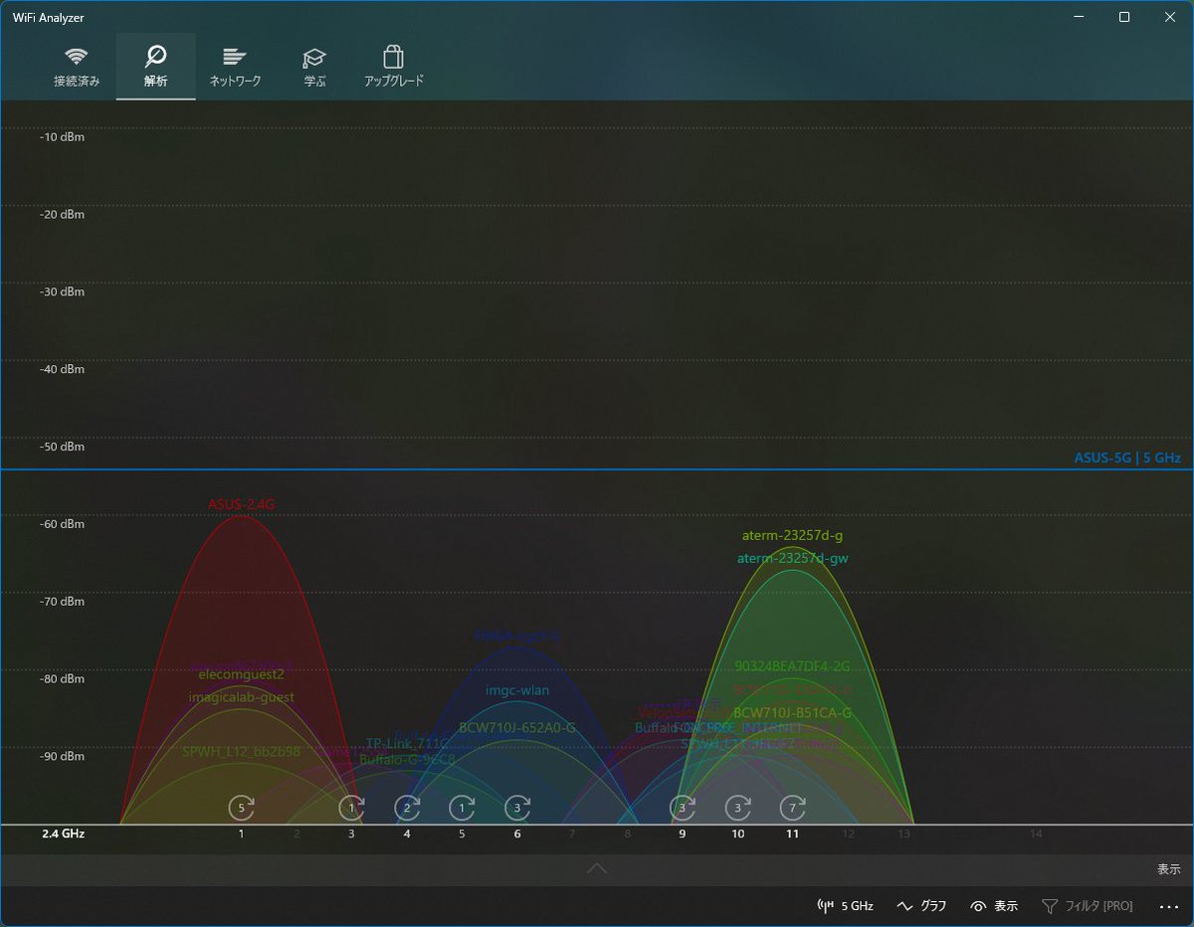Select the imgc-wlan network label
Image resolution: width=1194 pixels, height=927 pixels.
(x=517, y=690)
